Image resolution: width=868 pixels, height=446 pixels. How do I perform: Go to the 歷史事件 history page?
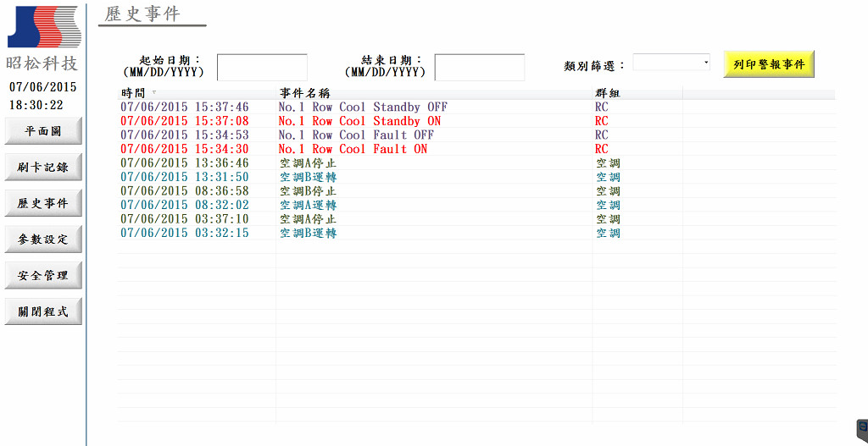44,203
